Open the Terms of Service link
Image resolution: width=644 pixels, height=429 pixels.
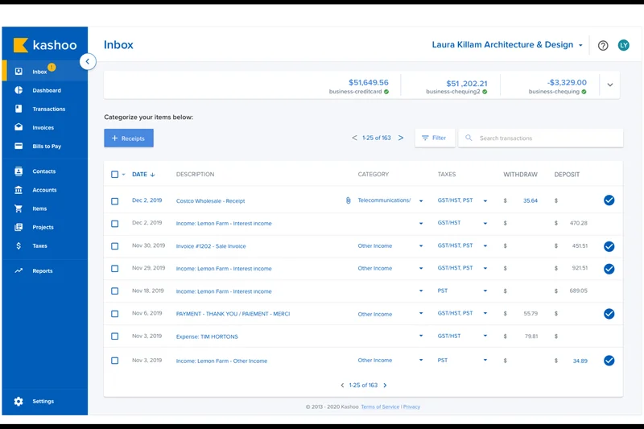pos(380,407)
